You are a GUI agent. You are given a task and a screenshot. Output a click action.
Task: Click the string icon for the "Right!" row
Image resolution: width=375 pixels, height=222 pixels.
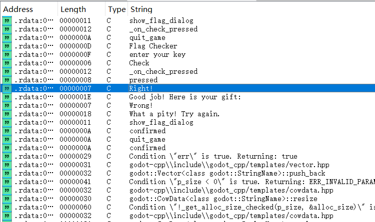coord(6,88)
